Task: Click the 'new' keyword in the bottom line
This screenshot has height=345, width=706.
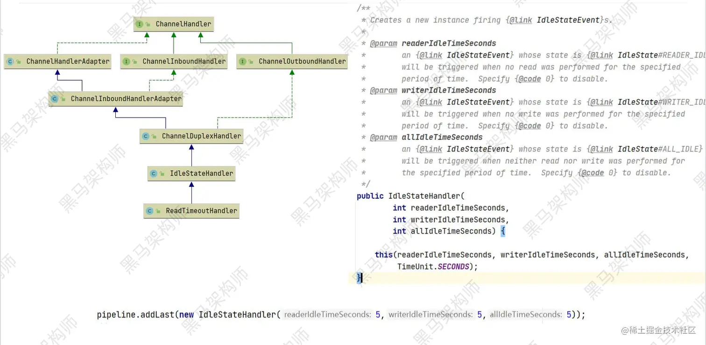Action: [186, 315]
